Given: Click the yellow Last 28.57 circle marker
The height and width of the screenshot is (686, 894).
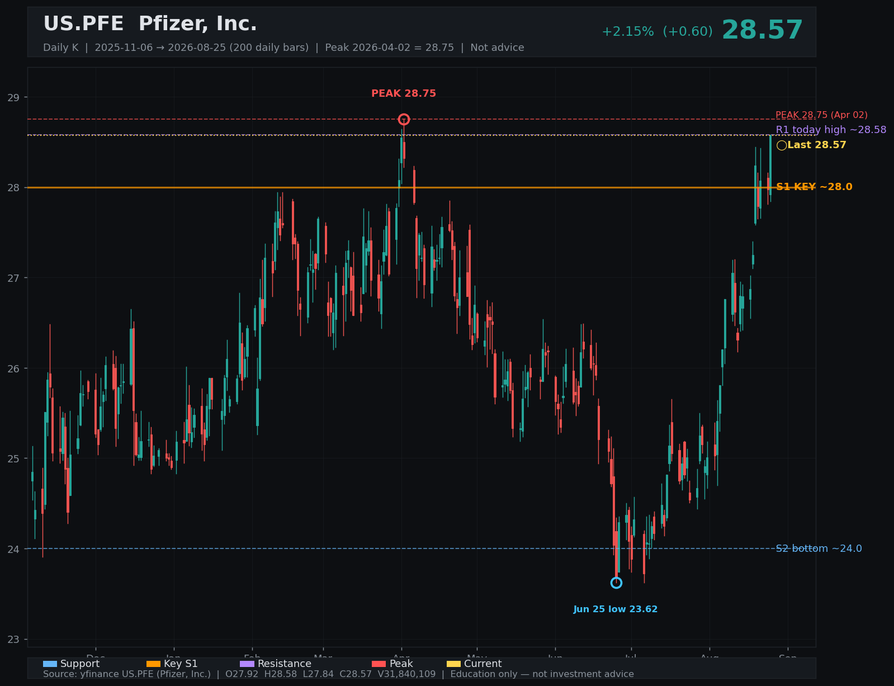Looking at the screenshot, I should (x=782, y=145).
